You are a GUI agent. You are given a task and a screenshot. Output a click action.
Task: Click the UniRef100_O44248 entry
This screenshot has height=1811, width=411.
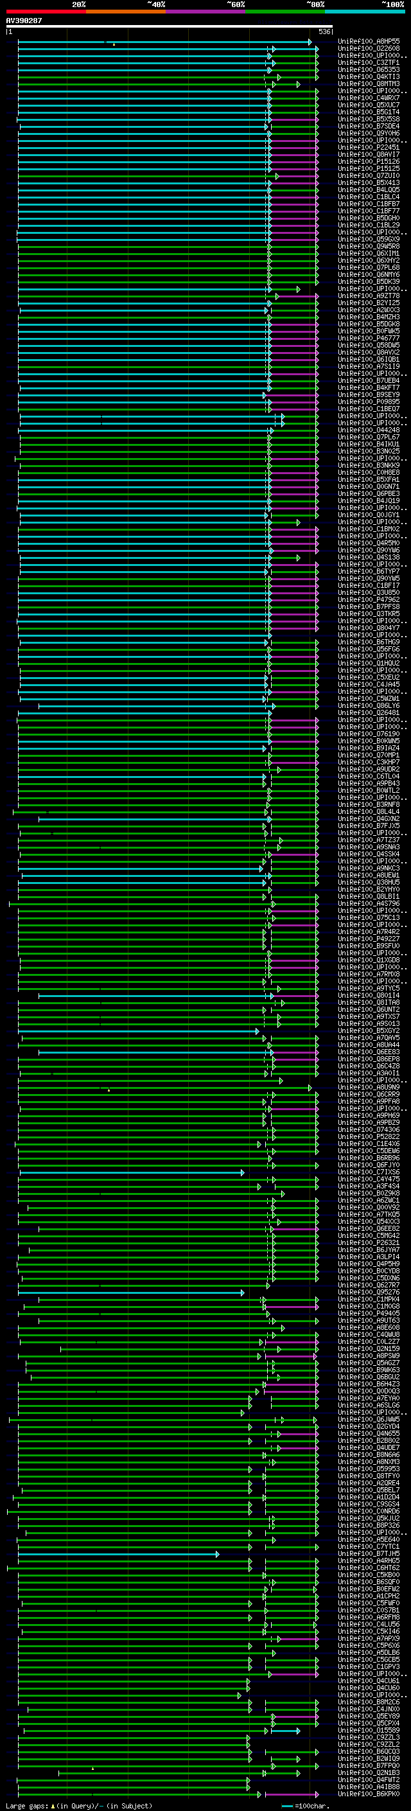click(x=369, y=430)
